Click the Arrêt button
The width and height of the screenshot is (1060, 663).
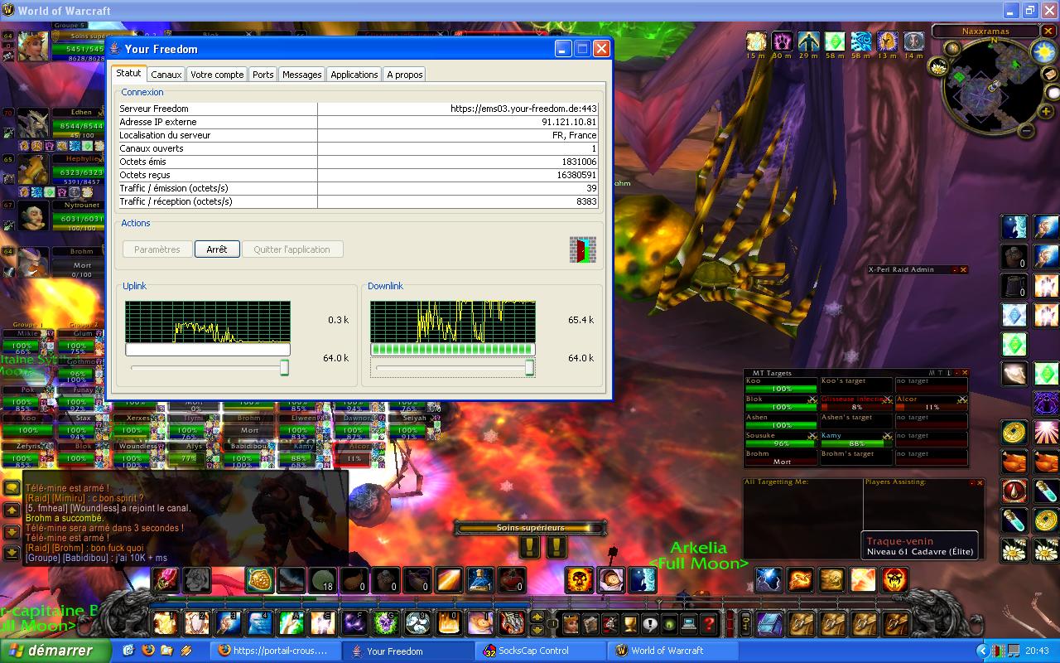click(217, 249)
